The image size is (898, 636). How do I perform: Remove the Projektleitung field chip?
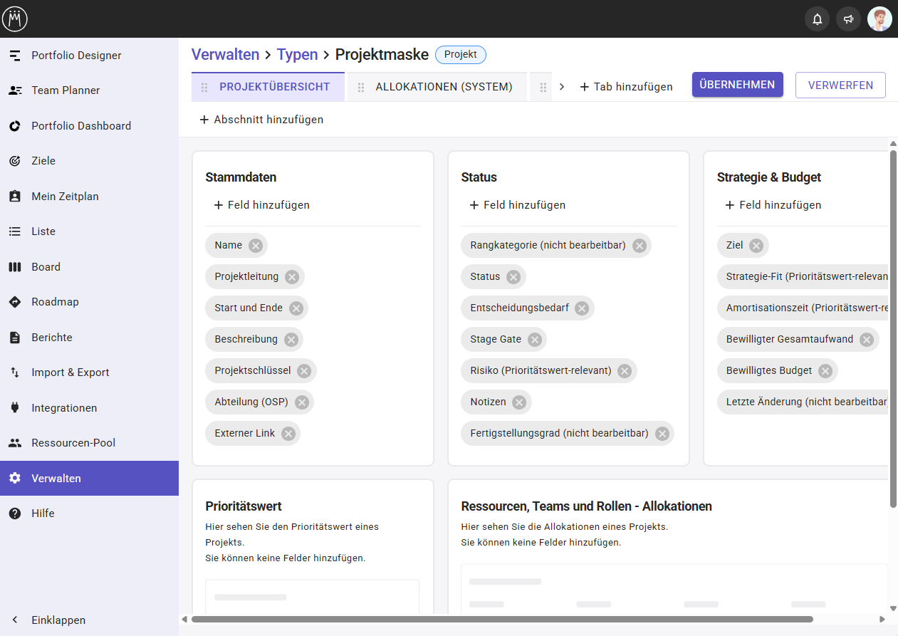coord(292,277)
